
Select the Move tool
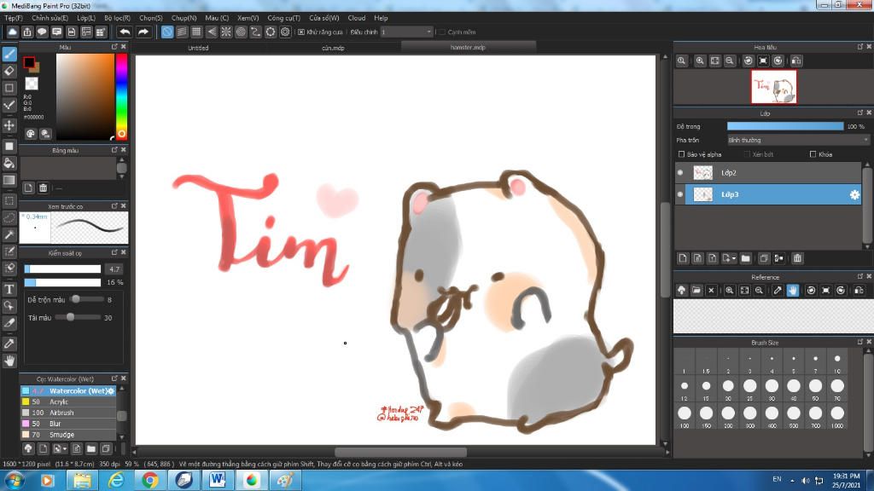(x=9, y=125)
